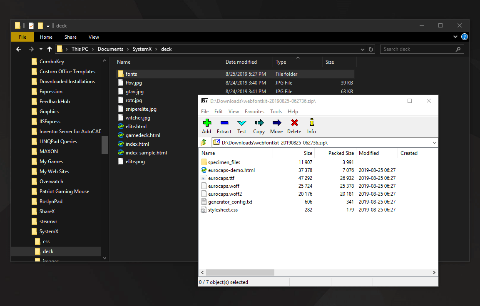Image resolution: width=480 pixels, height=306 pixels.
Task: Expand the 7-Zip address path dropdown
Action: pyautogui.click(x=435, y=142)
